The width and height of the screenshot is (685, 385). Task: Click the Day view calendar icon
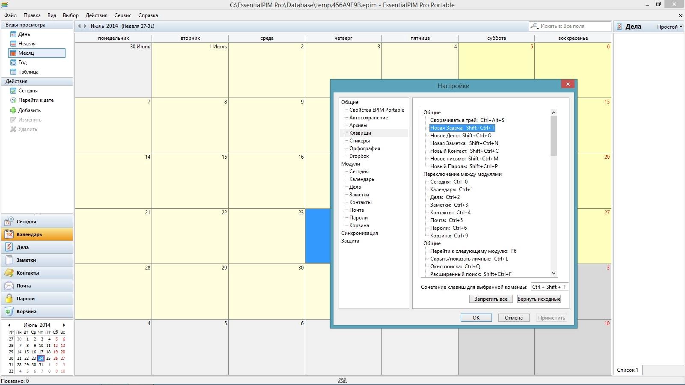coord(13,34)
